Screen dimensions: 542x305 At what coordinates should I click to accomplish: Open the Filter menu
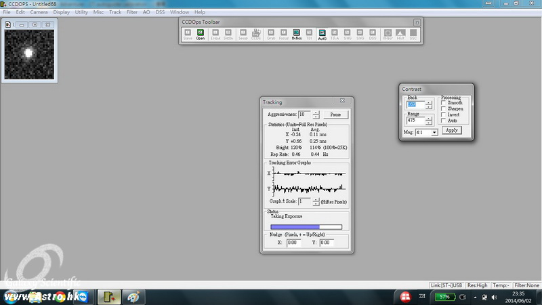[x=132, y=12]
